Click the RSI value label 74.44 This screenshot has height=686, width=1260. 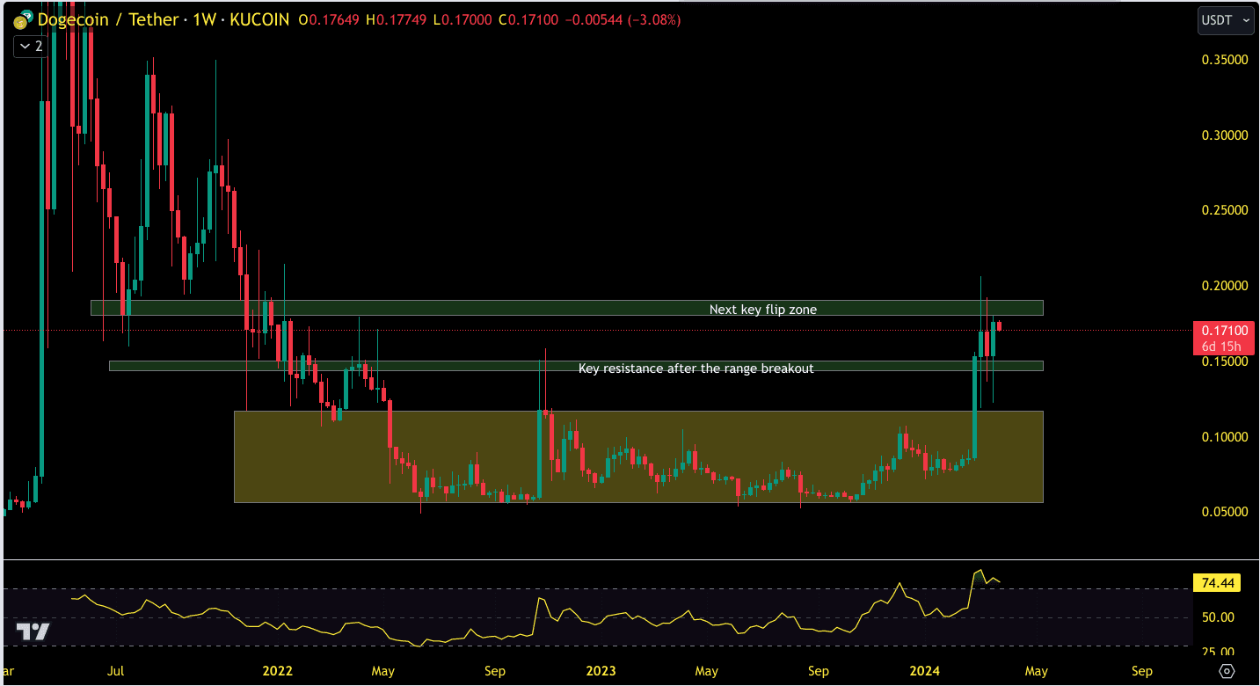(1217, 582)
